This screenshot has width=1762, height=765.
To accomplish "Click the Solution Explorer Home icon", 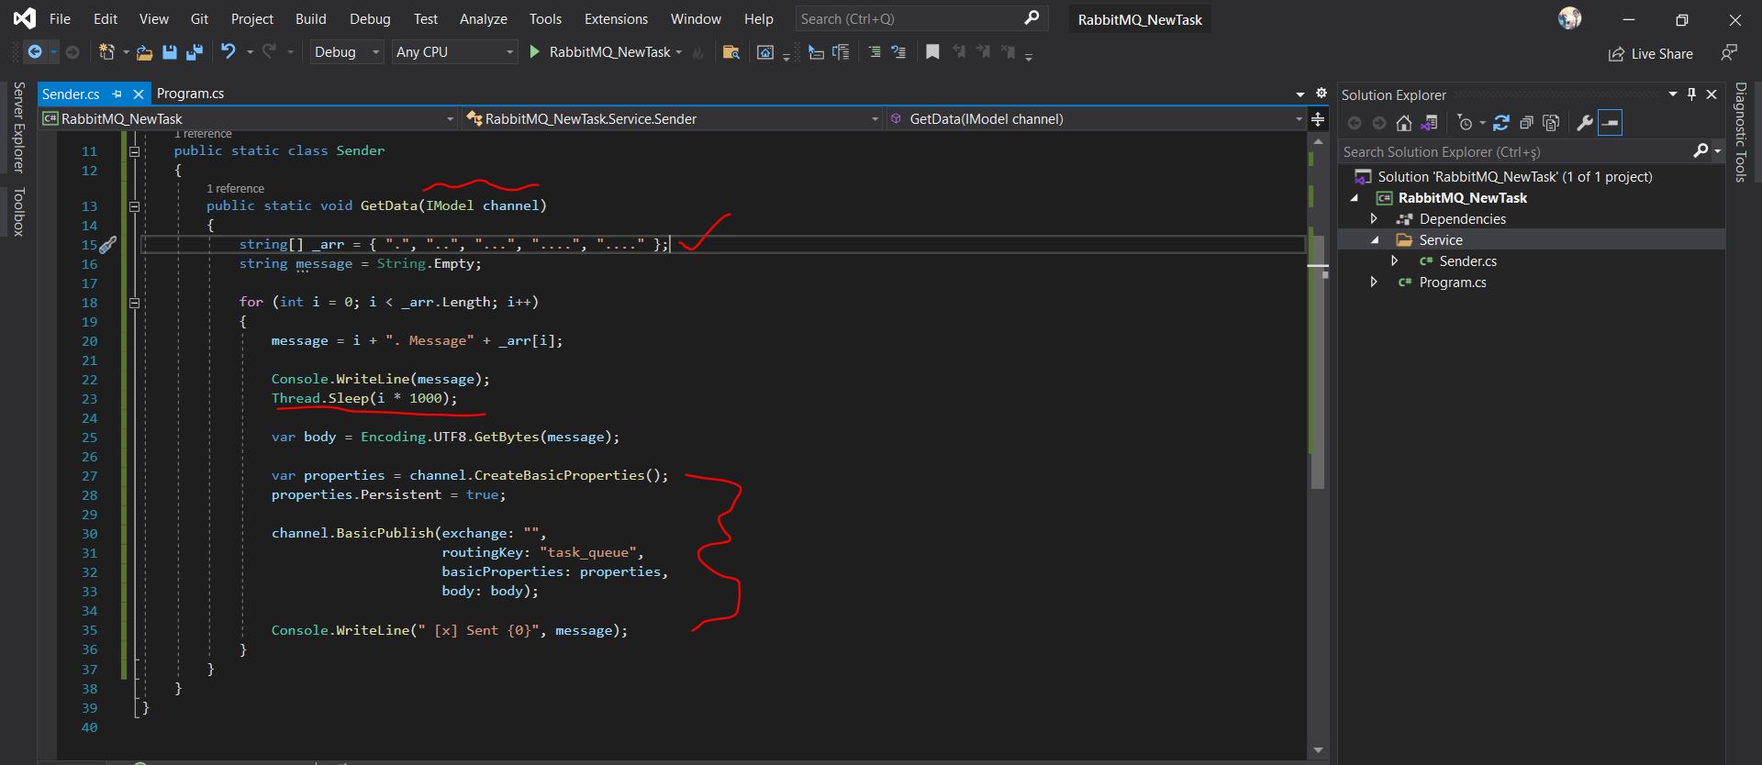I will point(1403,123).
